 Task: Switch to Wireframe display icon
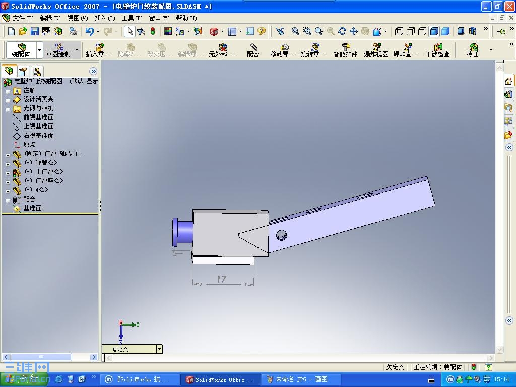pyautogui.click(x=399, y=31)
